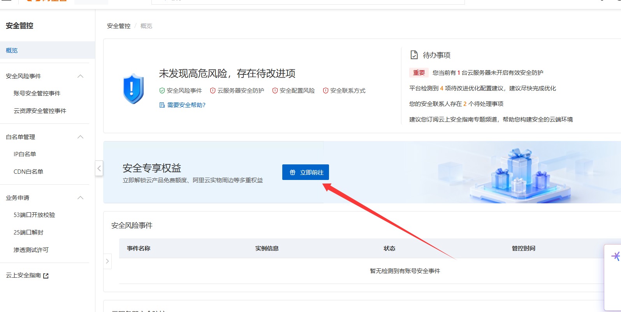This screenshot has width=621, height=312.
Task: Click the red shield icon beside 云服务器安全防护
Action: [213, 91]
